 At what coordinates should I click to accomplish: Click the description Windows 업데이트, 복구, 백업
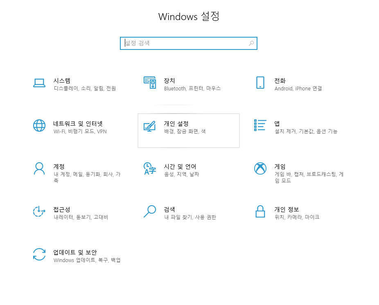[x=87, y=260]
